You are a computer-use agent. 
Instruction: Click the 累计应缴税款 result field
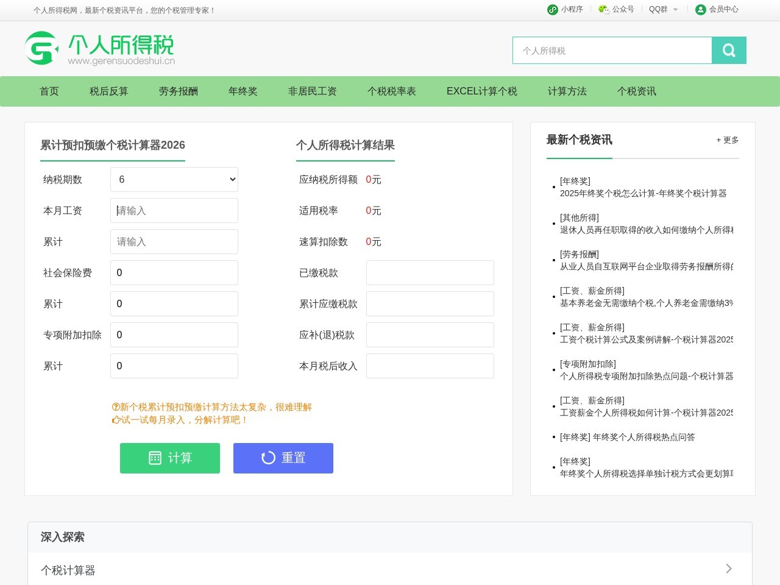[x=430, y=303]
